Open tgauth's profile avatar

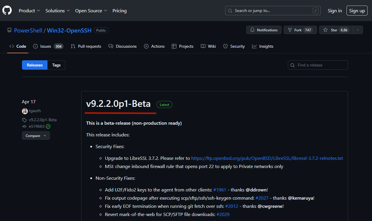(25, 111)
